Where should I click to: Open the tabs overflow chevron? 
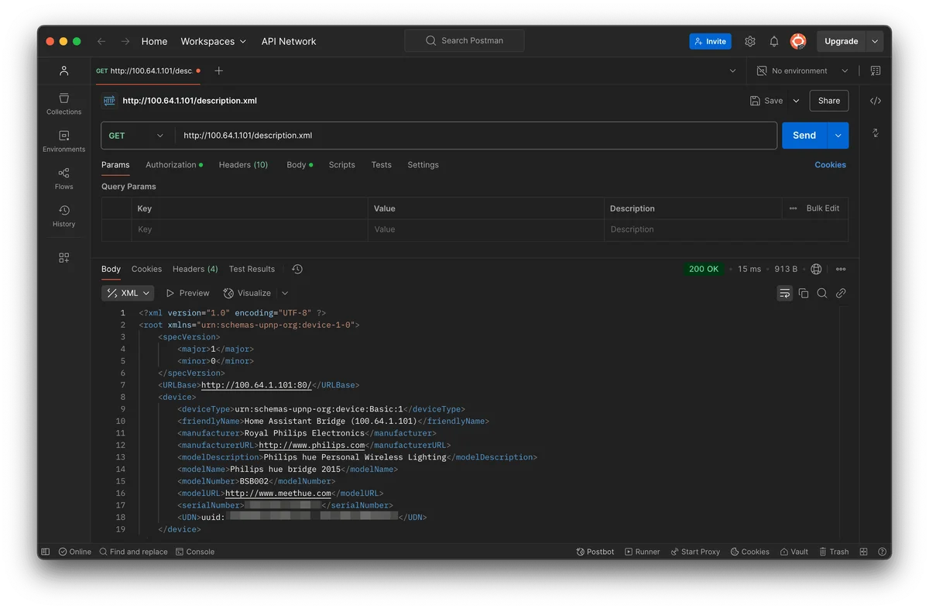coord(733,71)
